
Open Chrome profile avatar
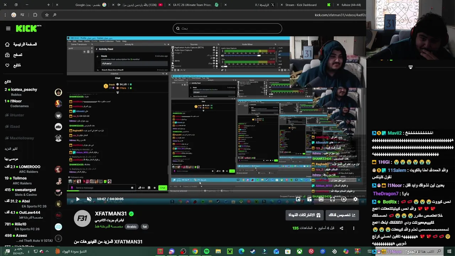coord(14,15)
